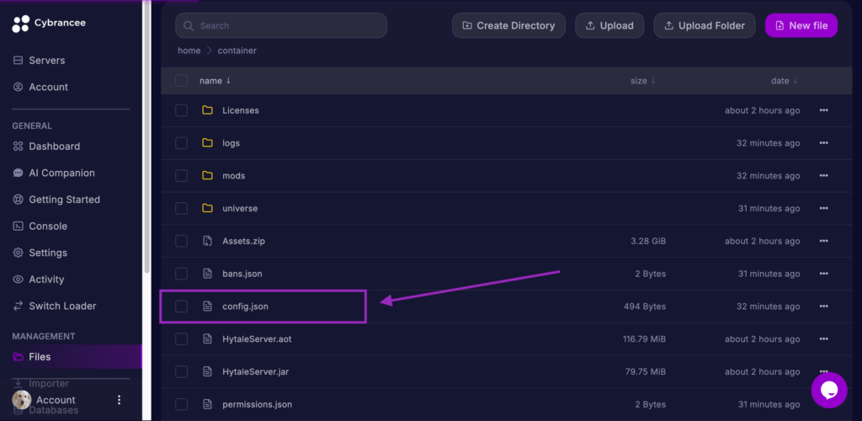Open more options for config.json row
The image size is (862, 421).
coord(823,306)
